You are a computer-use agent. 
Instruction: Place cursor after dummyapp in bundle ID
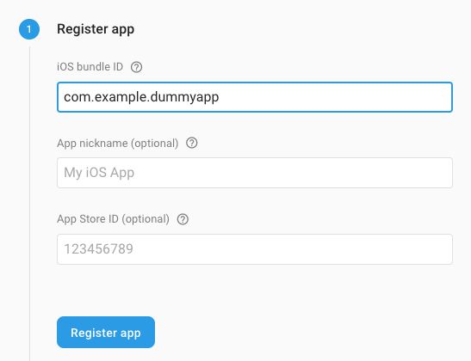coord(220,97)
